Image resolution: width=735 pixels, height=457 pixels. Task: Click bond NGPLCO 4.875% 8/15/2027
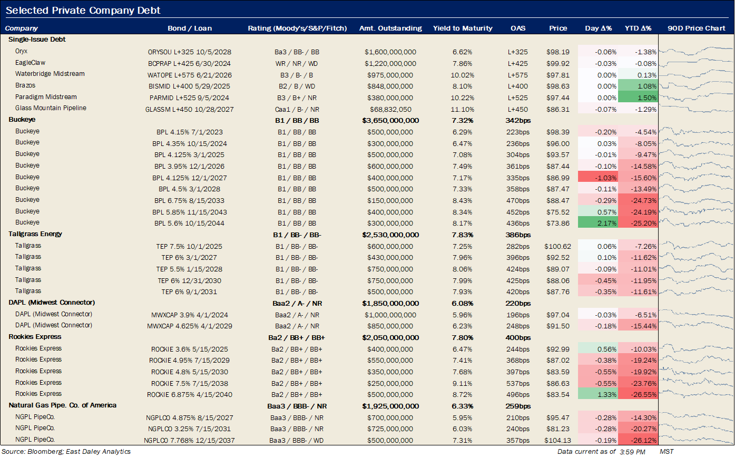190,417
